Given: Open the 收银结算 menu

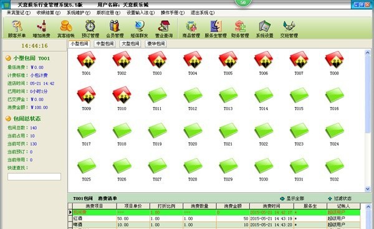Looking at the screenshot, I should click(49, 13).
